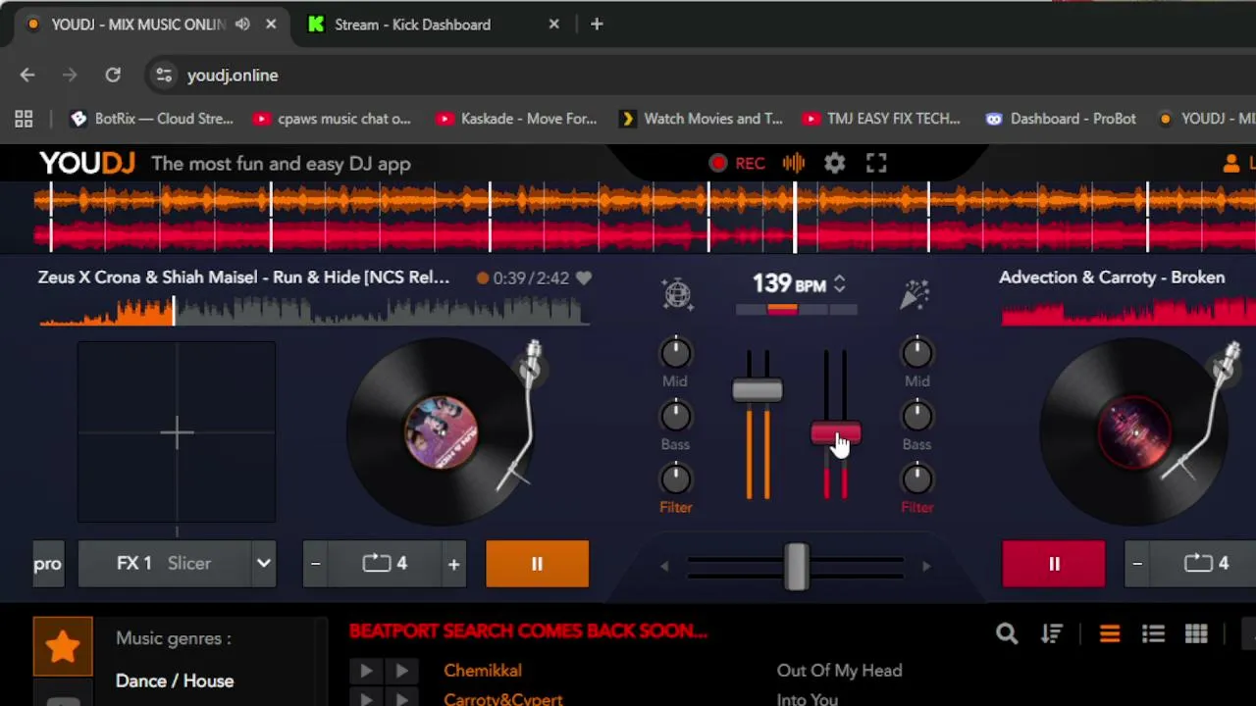Decrease right deck loop length with minus
The width and height of the screenshot is (1256, 706).
1137,564
